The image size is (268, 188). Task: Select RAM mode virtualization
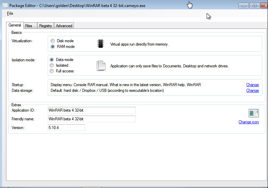point(63,47)
